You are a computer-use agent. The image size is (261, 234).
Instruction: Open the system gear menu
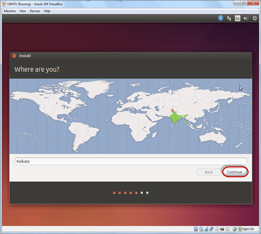tap(255, 18)
